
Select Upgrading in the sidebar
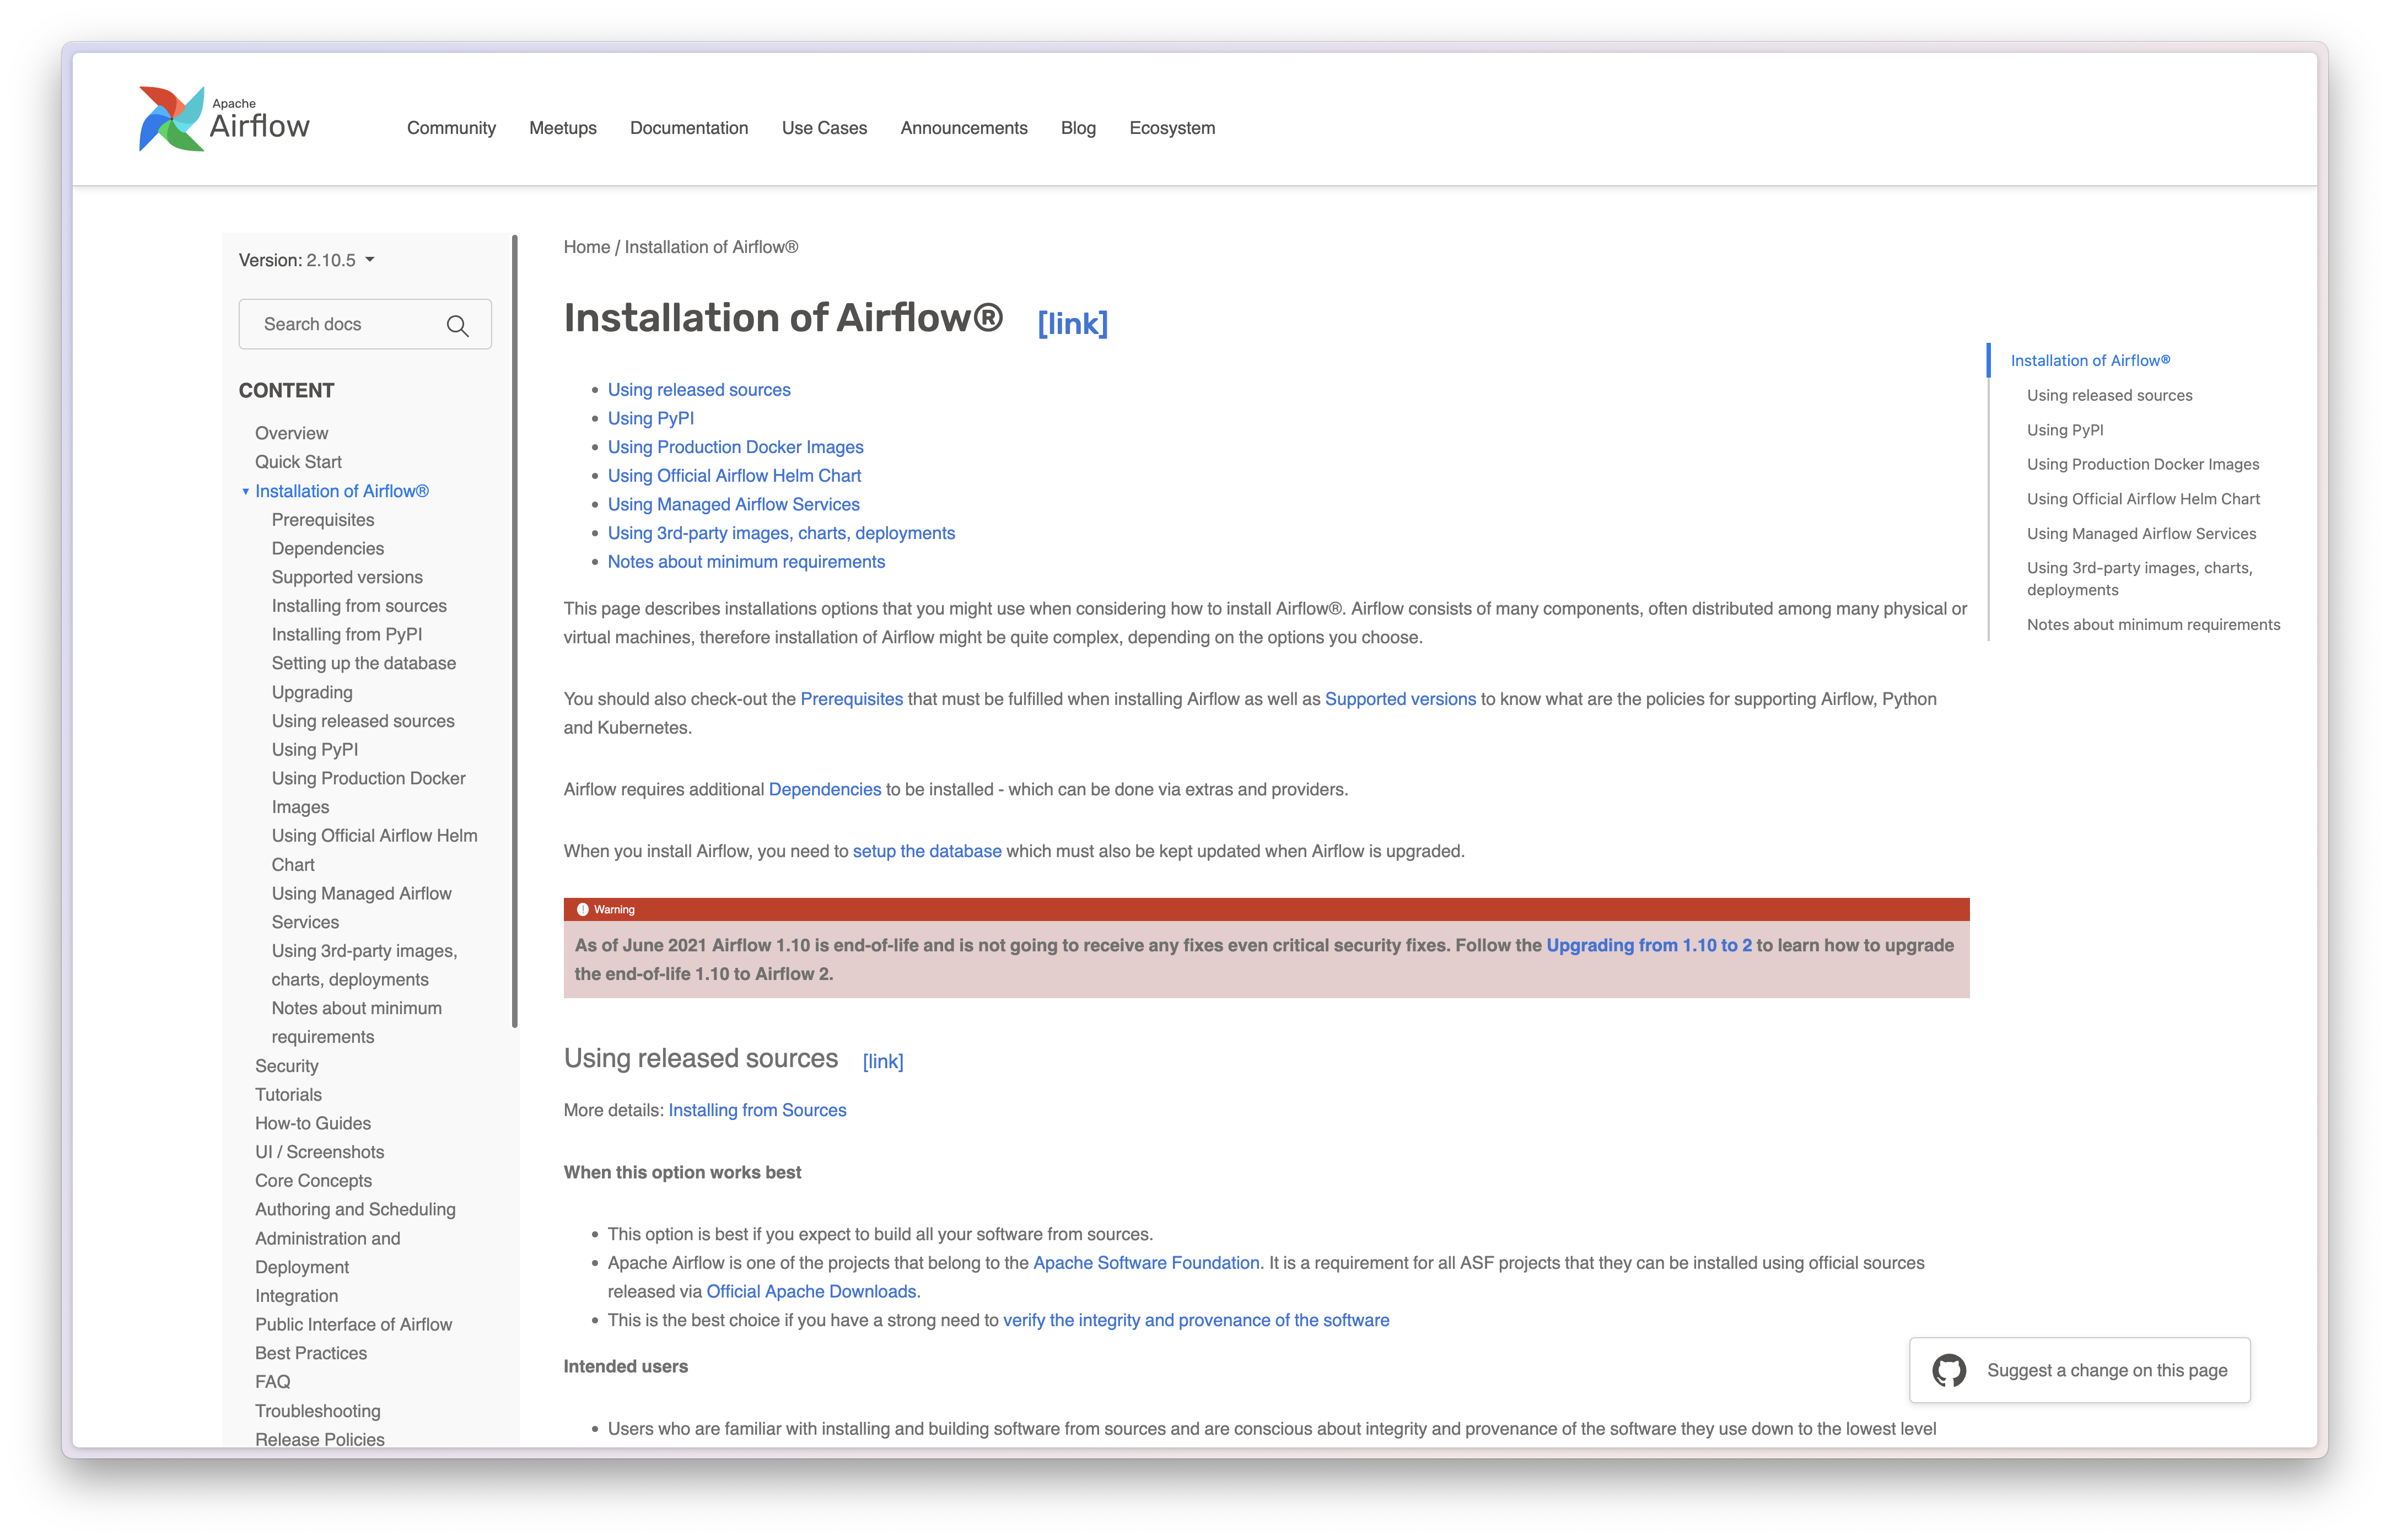[312, 692]
